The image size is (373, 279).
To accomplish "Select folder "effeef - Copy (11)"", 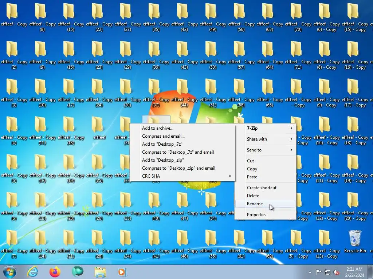I will tap(42, 131).
